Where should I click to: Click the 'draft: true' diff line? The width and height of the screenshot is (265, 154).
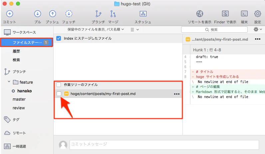click(x=207, y=57)
